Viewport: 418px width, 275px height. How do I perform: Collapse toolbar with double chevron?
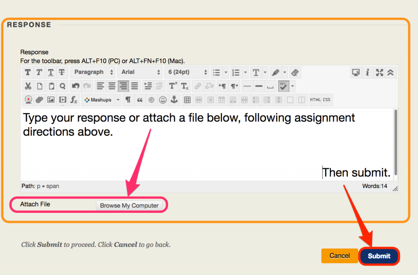391,72
